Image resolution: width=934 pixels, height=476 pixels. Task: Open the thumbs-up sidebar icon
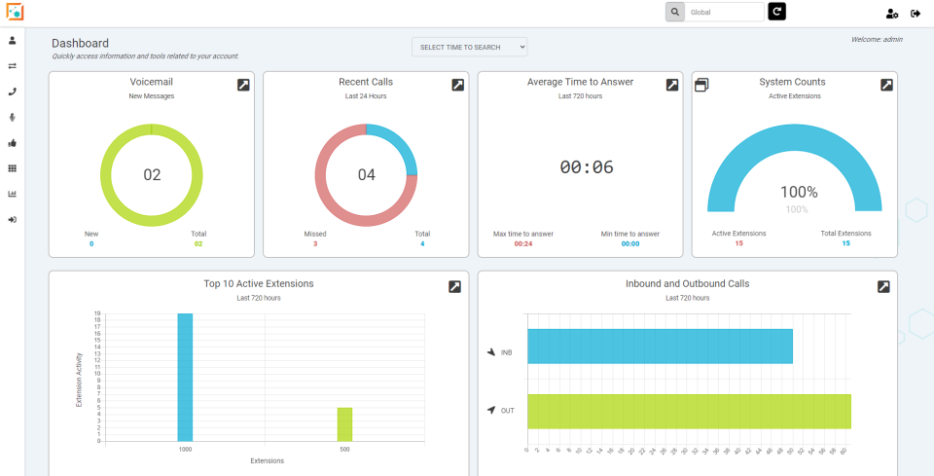[x=12, y=143]
